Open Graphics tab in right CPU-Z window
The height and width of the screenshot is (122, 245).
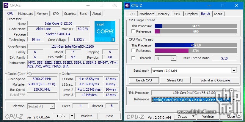[x=191, y=14]
